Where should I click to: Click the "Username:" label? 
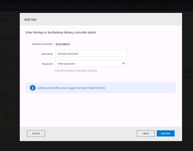[x=47, y=54]
